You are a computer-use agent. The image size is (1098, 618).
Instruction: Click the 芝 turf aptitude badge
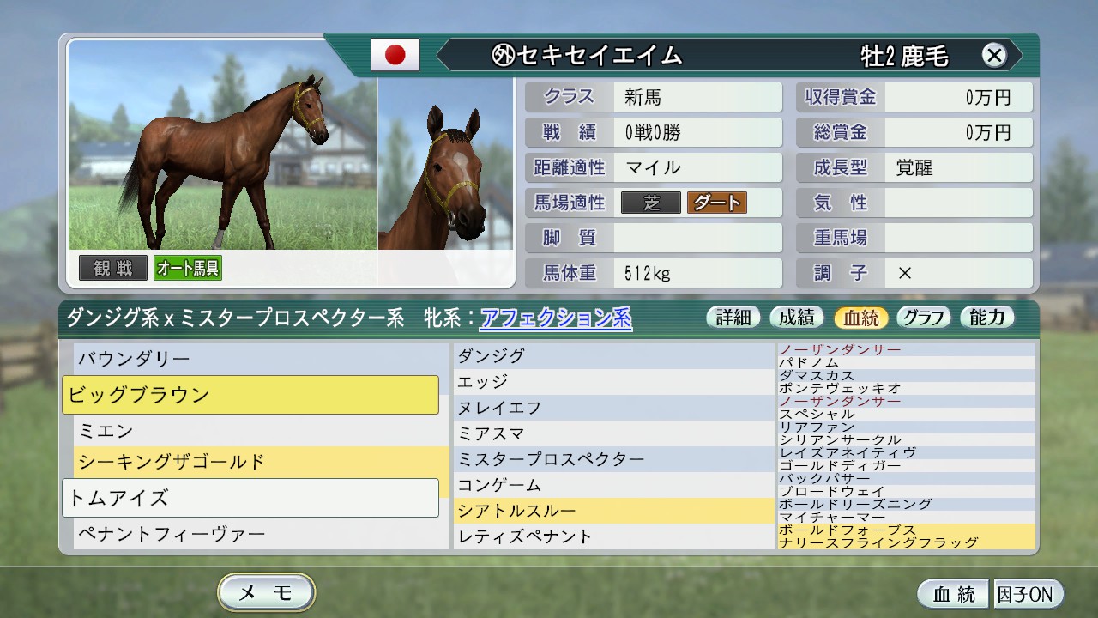pyautogui.click(x=650, y=203)
